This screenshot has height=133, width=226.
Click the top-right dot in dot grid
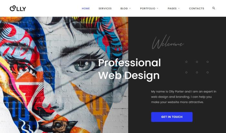(208, 62)
